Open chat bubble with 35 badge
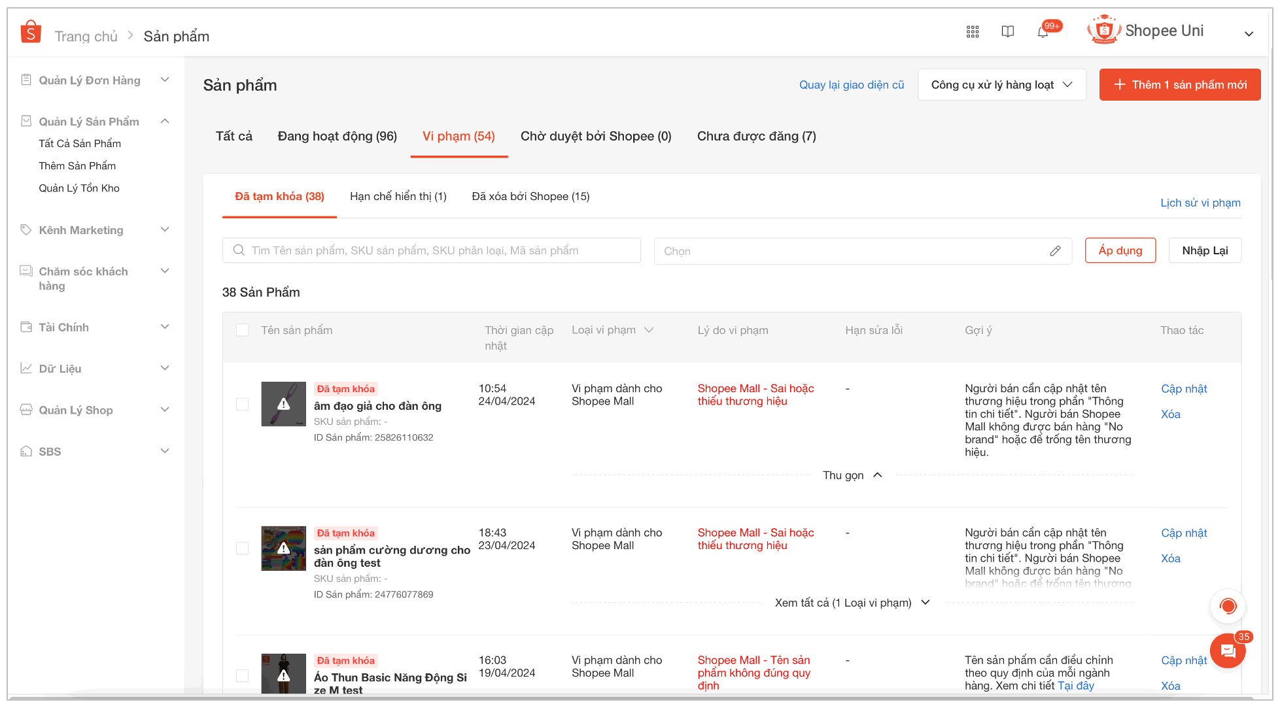 click(1228, 650)
